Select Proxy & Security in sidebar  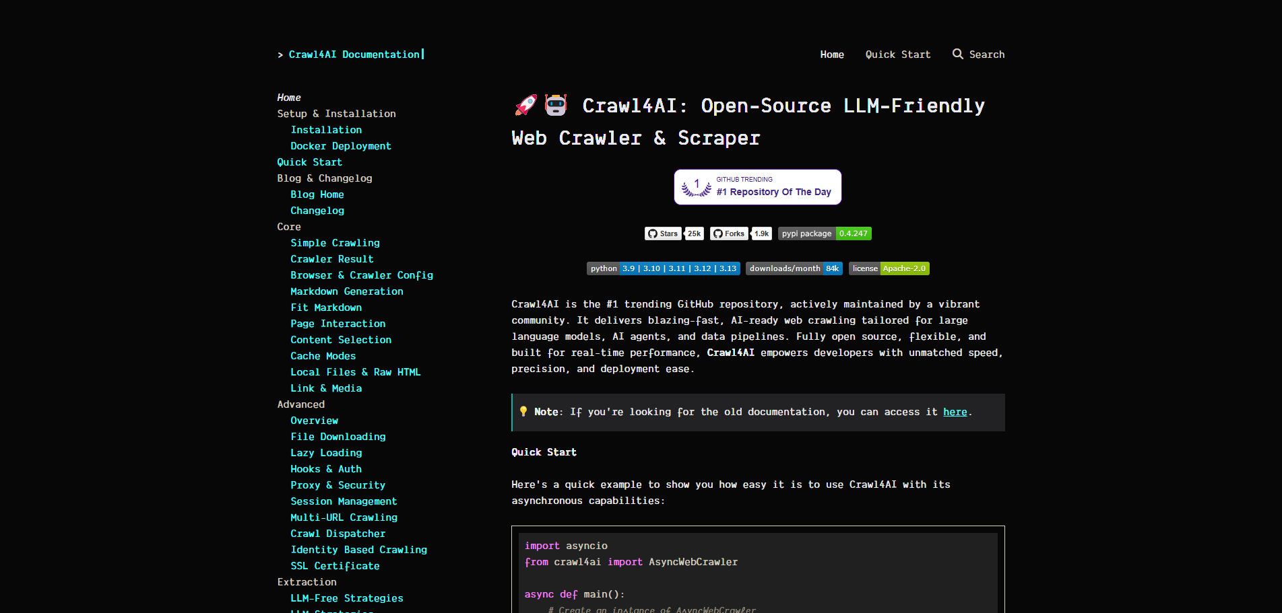338,485
